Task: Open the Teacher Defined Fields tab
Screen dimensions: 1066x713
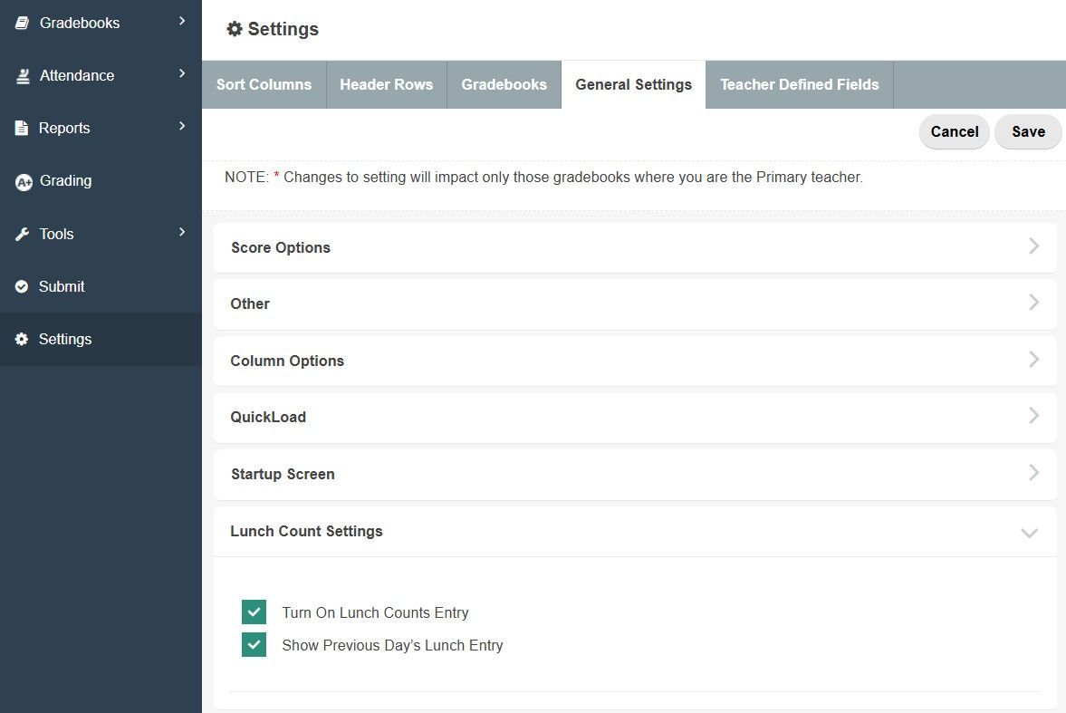Action: click(x=800, y=84)
